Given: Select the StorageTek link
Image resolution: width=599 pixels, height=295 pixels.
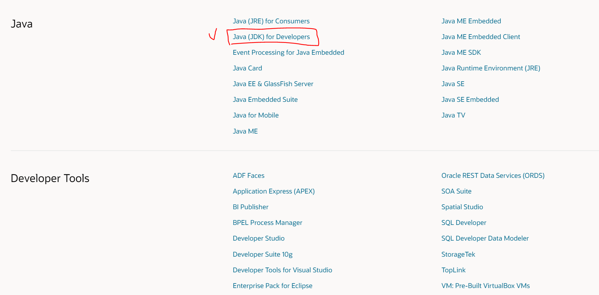Looking at the screenshot, I should [458, 255].
